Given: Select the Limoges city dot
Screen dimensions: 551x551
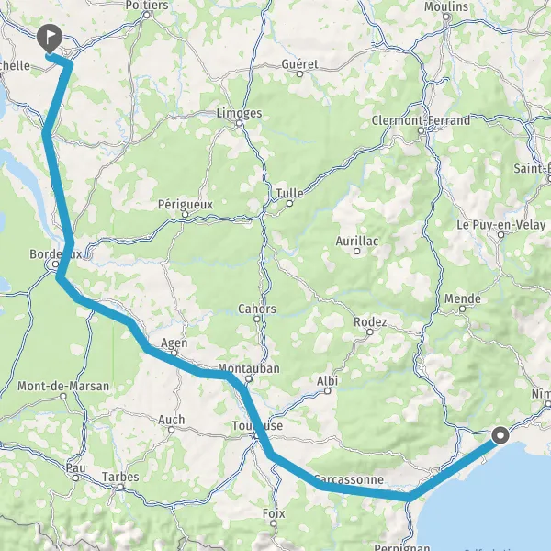Looking at the screenshot, I should point(239,123).
